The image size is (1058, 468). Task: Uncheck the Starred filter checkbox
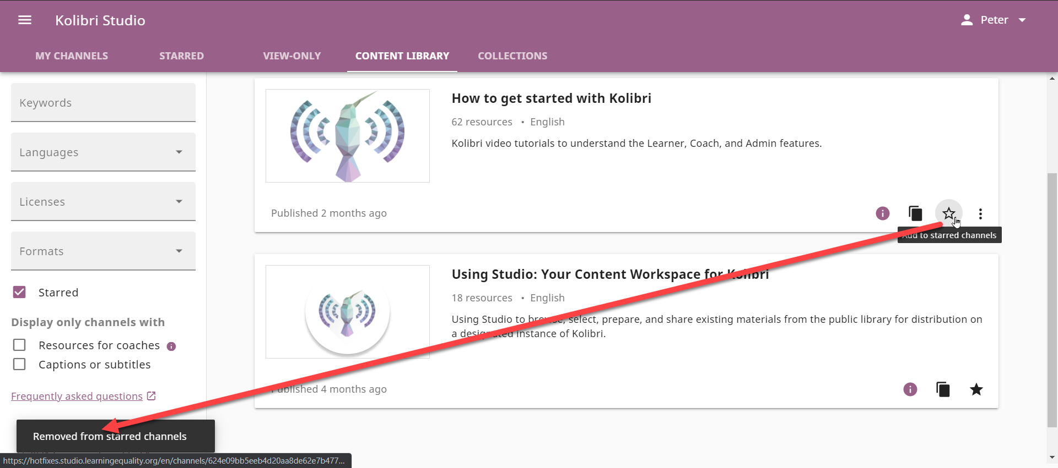19,292
